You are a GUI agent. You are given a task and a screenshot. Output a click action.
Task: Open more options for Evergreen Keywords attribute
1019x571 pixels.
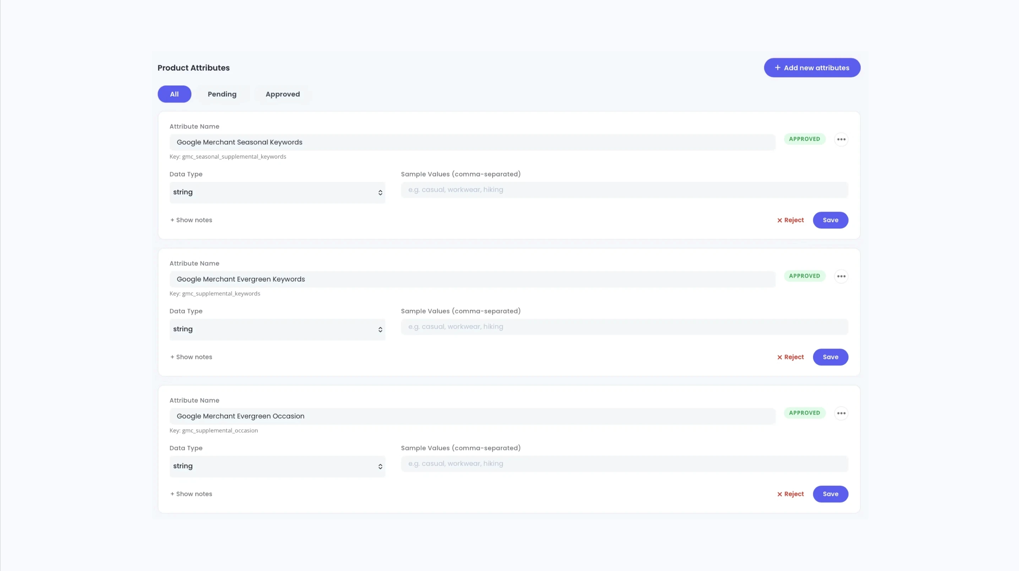pos(841,276)
